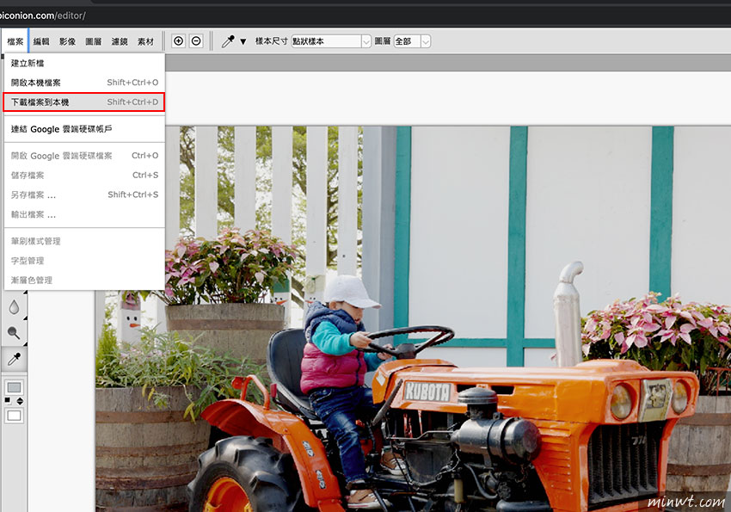This screenshot has height=512, width=731.
Task: Click the white background color swatch
Action: 14,416
